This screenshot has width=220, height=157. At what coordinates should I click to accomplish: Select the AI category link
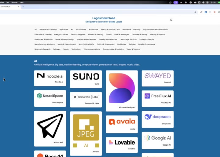(x=72, y=29)
